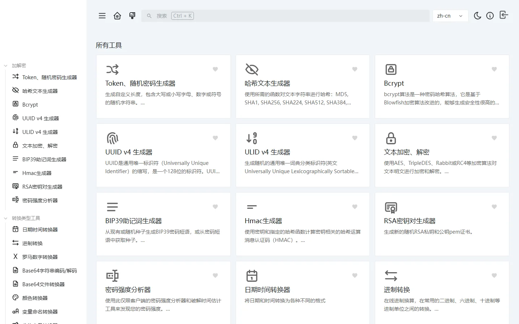
Task: Favorite the ULID v4 生成器 card heart
Action: pyautogui.click(x=355, y=138)
